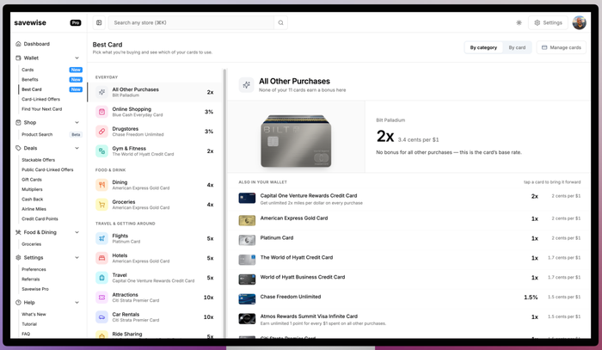This screenshot has width=602, height=350.
Task: Collapse the Wallet section chevron
Action: tap(77, 58)
